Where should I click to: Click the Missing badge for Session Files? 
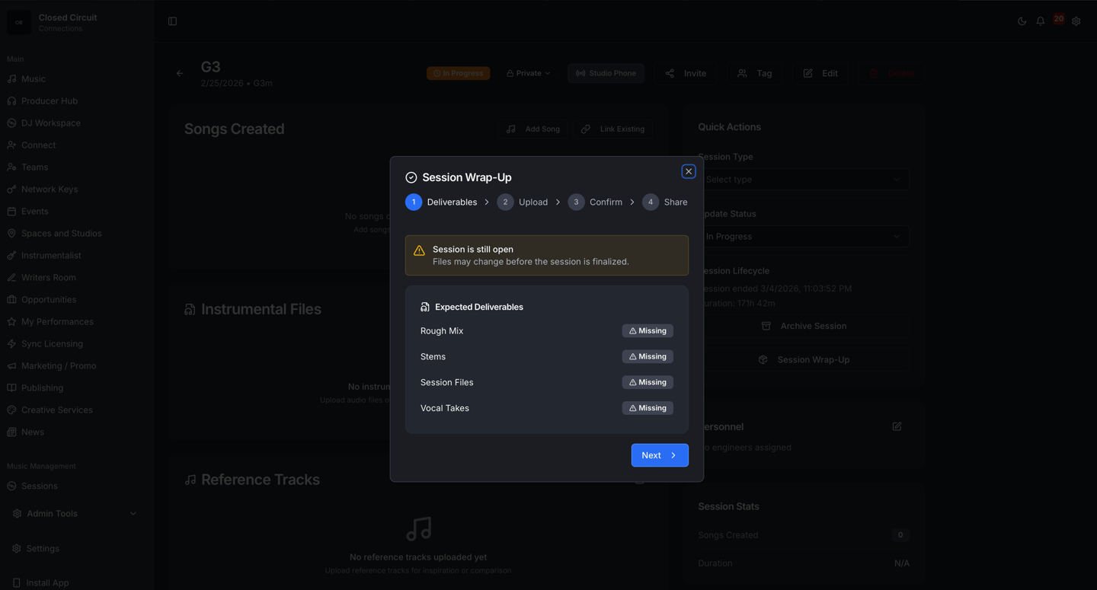coord(648,382)
